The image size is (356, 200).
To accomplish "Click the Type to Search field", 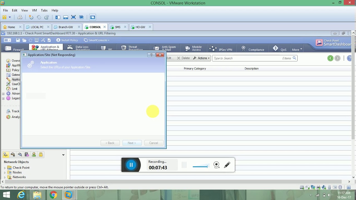I will click(x=254, y=58).
